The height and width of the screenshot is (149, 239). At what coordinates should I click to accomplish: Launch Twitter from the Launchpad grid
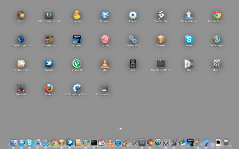tap(49, 64)
